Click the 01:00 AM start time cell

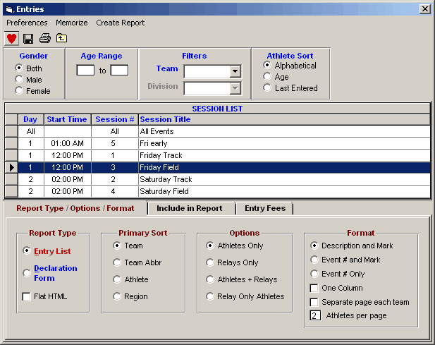click(x=68, y=143)
